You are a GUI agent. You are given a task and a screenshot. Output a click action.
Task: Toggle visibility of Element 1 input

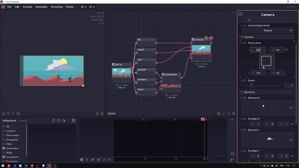pyautogui.click(x=245, y=130)
